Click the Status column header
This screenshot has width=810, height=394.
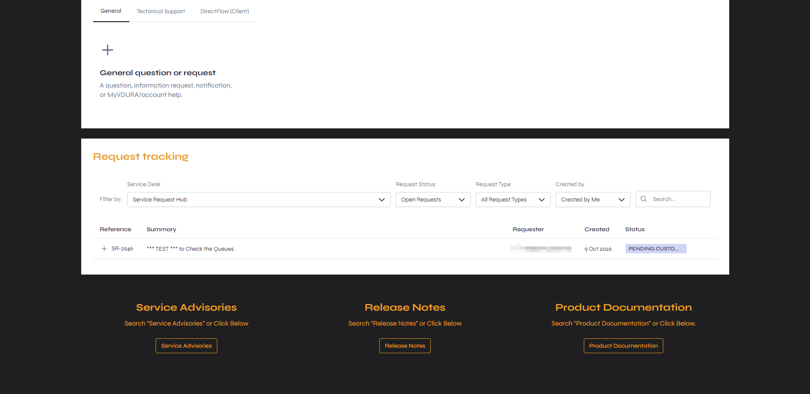click(635, 229)
